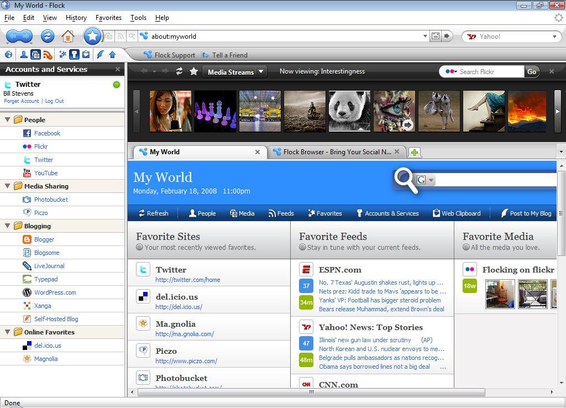
Task: Switch to Flock Browser tab
Action: (337, 152)
